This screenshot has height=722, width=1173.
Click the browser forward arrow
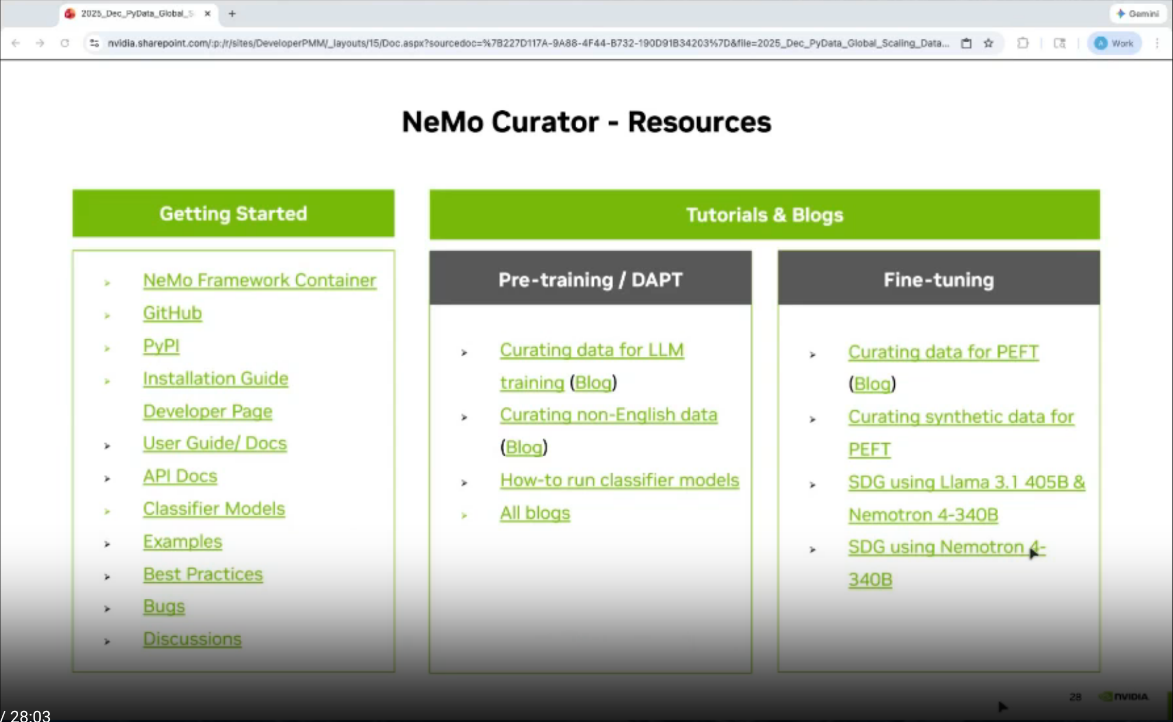coord(40,43)
